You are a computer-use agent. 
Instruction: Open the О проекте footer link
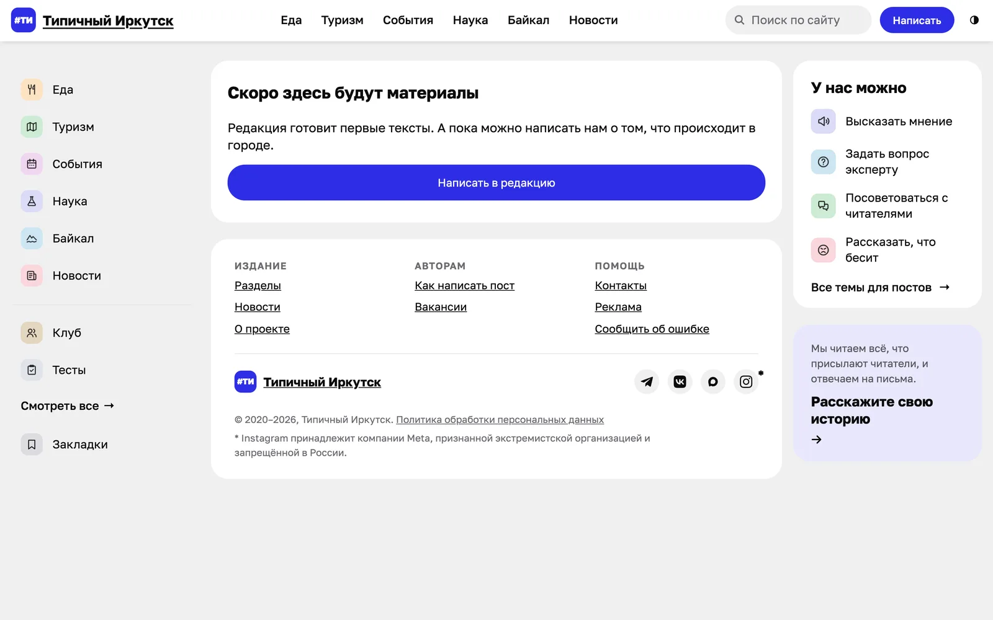point(262,329)
